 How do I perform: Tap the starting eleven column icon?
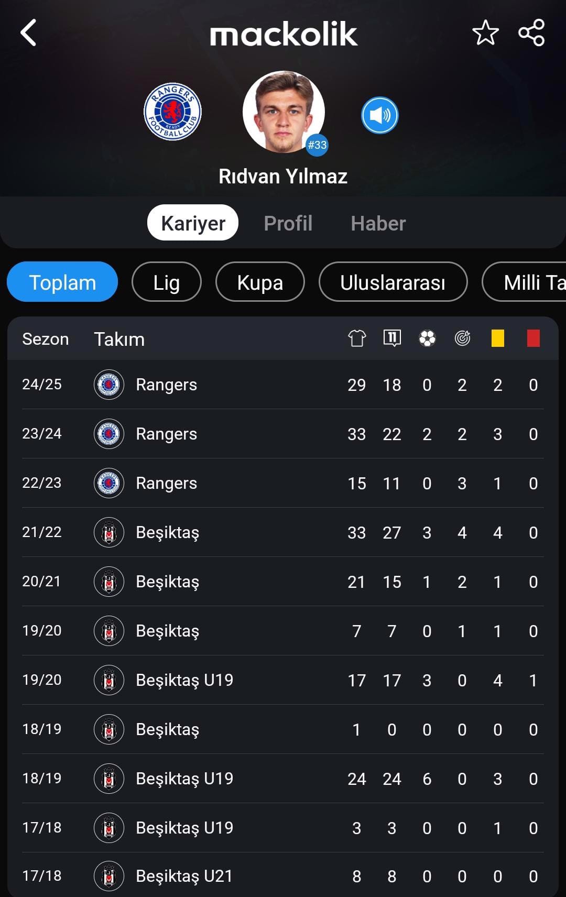392,338
